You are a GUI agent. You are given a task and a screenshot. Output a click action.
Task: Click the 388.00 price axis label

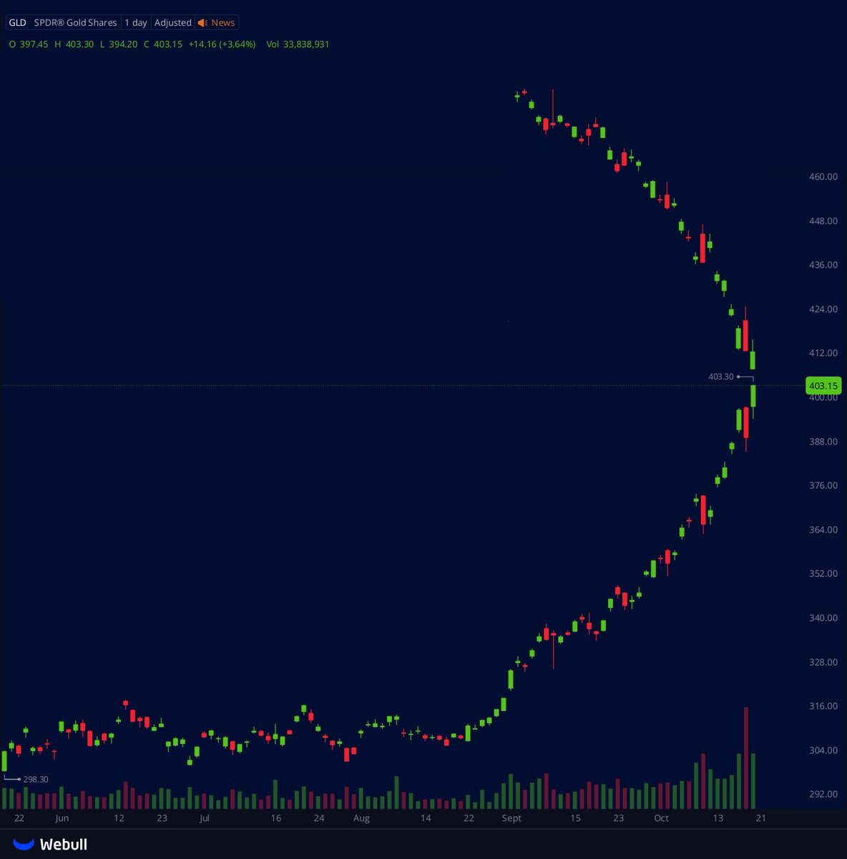click(x=823, y=442)
